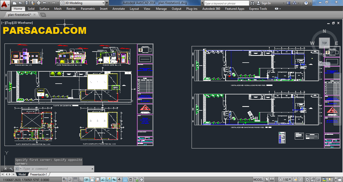Open the Surface ribbon tab
The width and height of the screenshot is (343, 182).
click(44, 9)
